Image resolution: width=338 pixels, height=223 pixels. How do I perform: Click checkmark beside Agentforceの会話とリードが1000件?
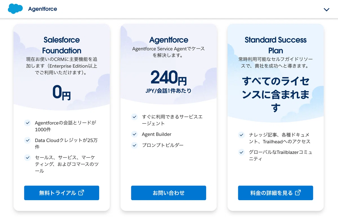[x=28, y=123]
